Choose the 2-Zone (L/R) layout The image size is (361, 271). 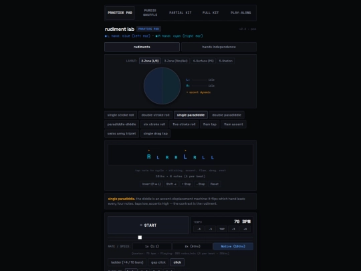tap(150, 61)
